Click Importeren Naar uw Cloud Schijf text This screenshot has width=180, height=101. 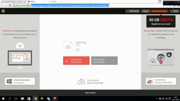(95, 81)
